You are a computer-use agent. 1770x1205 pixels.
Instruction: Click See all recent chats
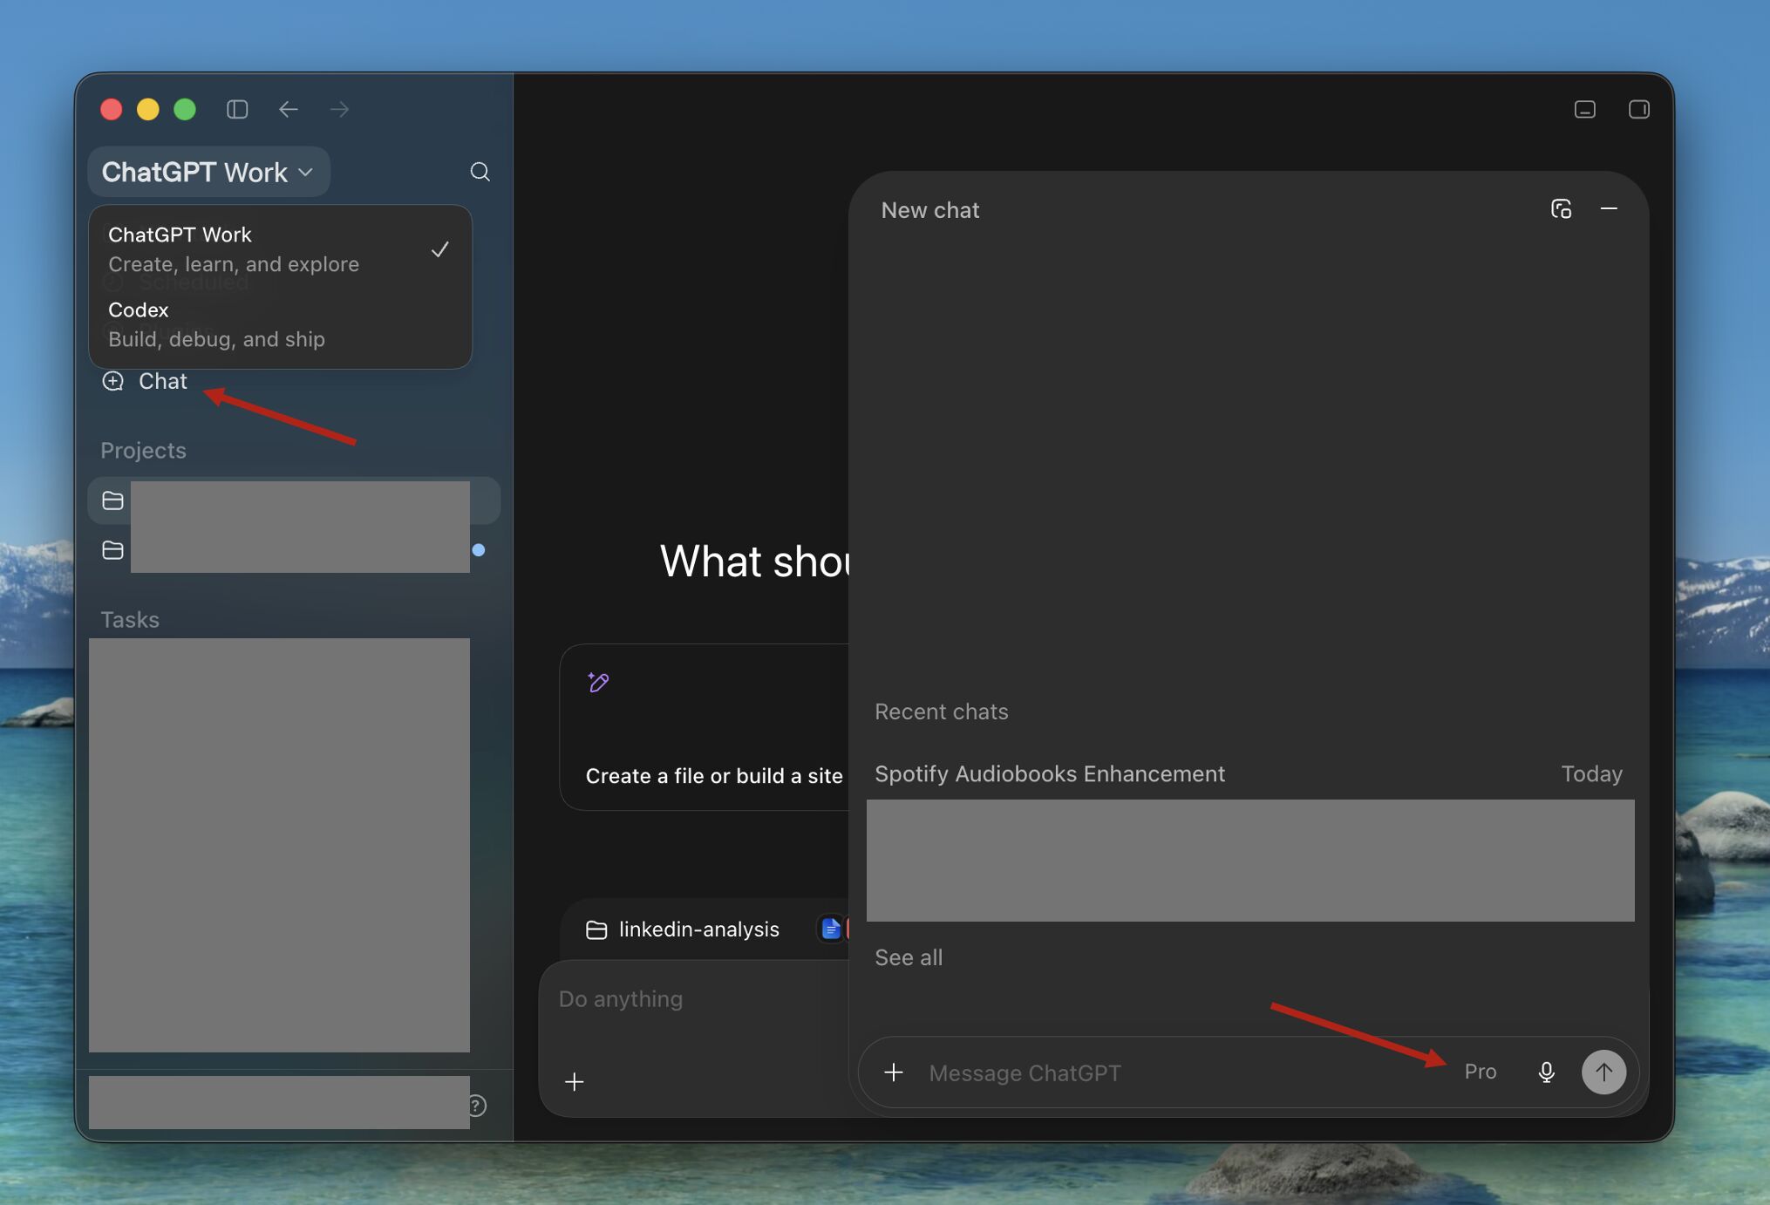coord(909,957)
